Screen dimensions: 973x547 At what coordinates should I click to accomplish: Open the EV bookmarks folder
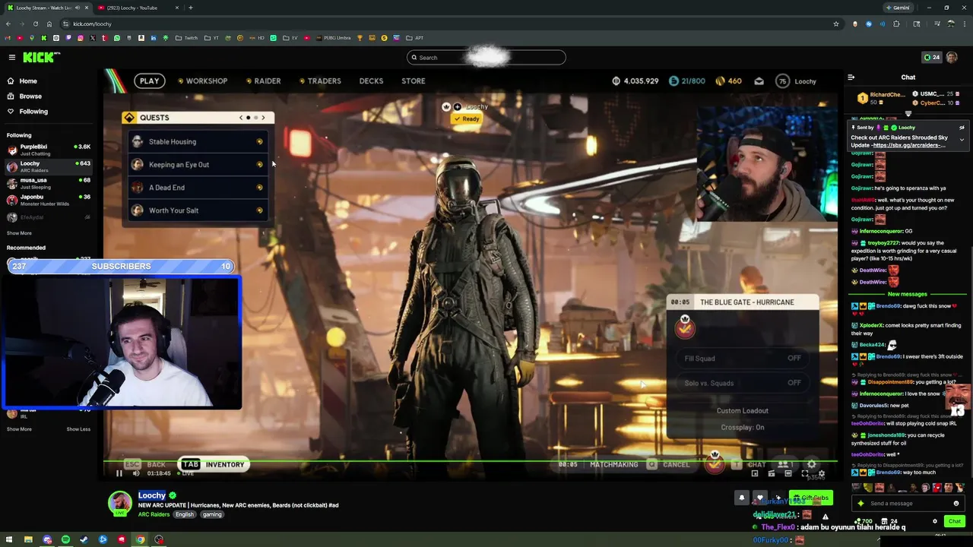[291, 38]
